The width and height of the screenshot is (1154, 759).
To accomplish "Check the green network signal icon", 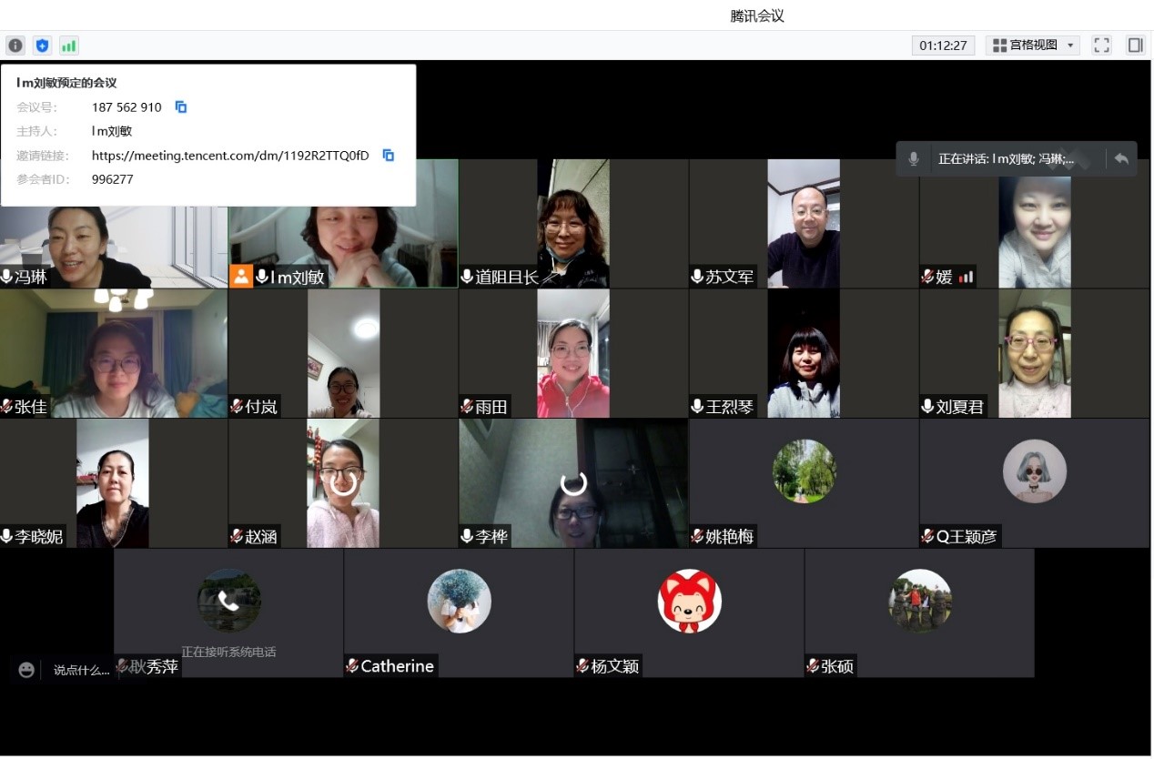I will coord(69,46).
